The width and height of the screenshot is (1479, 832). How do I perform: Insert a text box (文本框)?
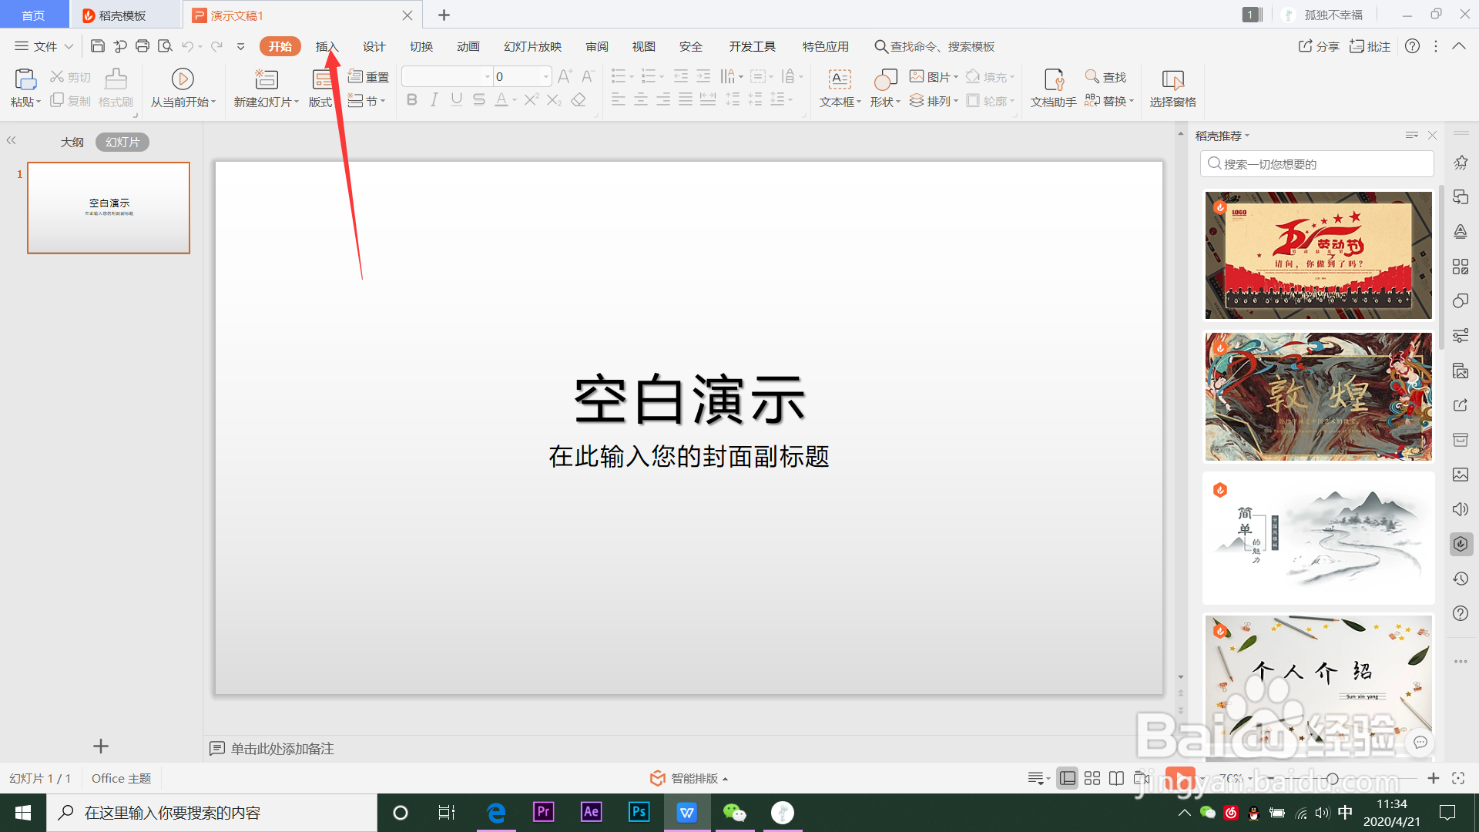(x=839, y=79)
